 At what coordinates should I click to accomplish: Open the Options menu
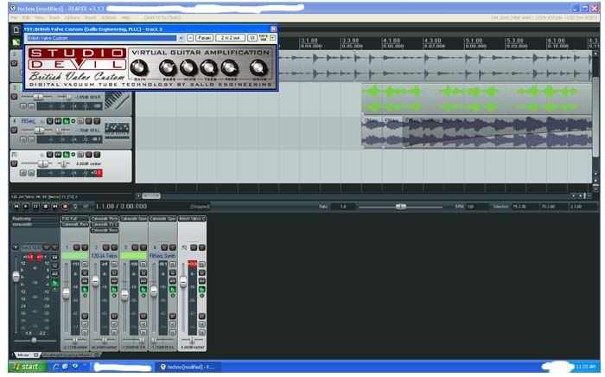pyautogui.click(x=72, y=18)
